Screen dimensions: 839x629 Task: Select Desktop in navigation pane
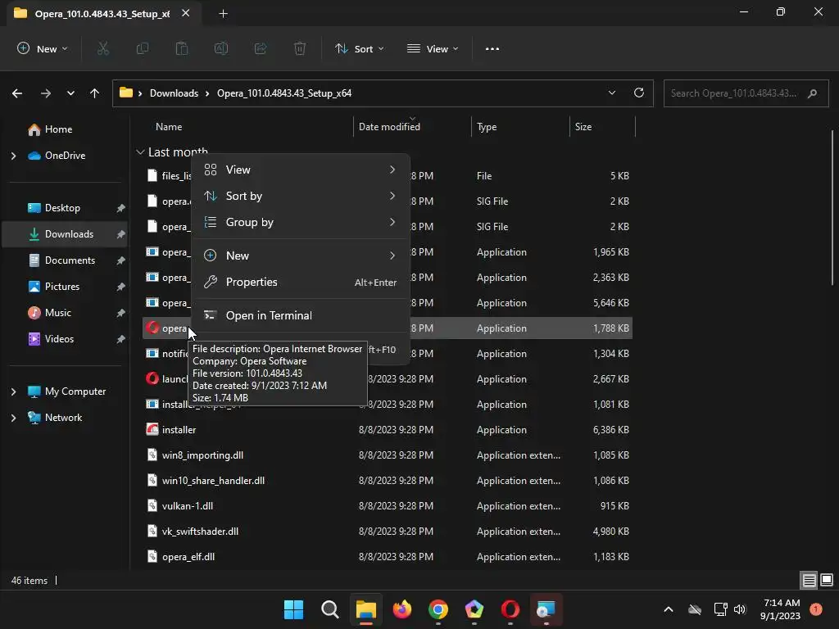(62, 208)
